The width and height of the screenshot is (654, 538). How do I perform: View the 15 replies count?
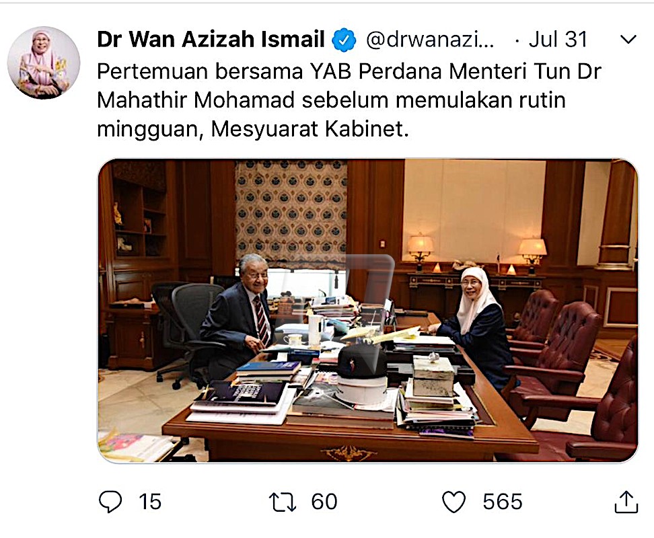150,502
